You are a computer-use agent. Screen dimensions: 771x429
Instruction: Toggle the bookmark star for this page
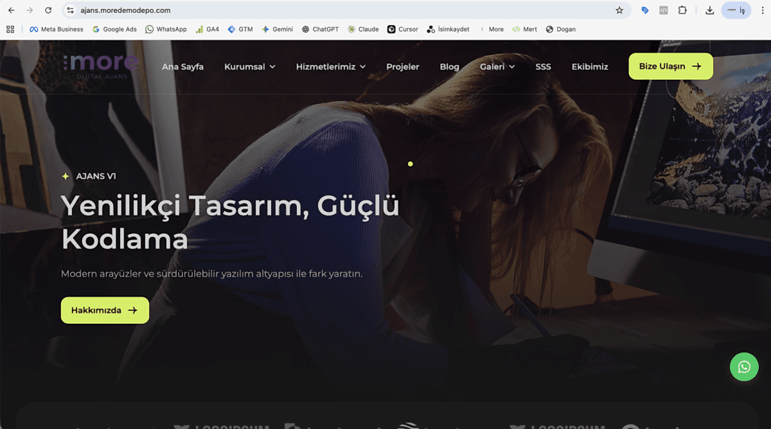[619, 10]
